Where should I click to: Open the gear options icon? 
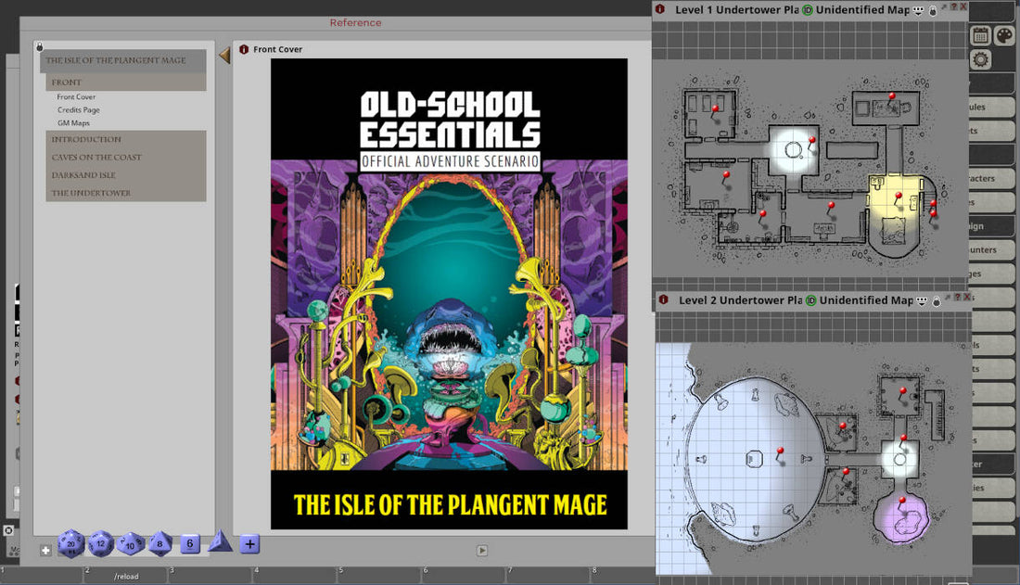(980, 59)
